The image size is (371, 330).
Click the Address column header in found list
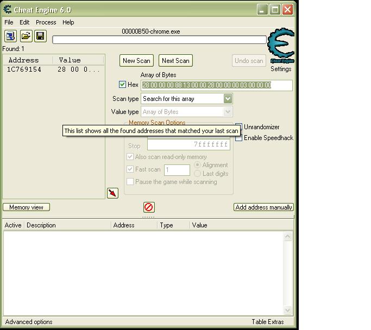coord(28,60)
